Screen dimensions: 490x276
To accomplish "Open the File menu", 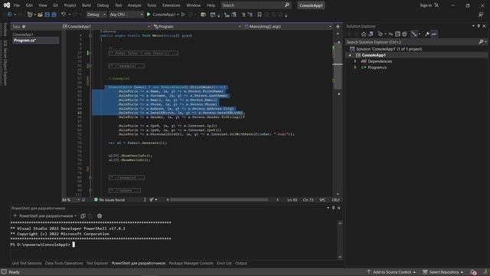I will pyautogui.click(x=17, y=5).
